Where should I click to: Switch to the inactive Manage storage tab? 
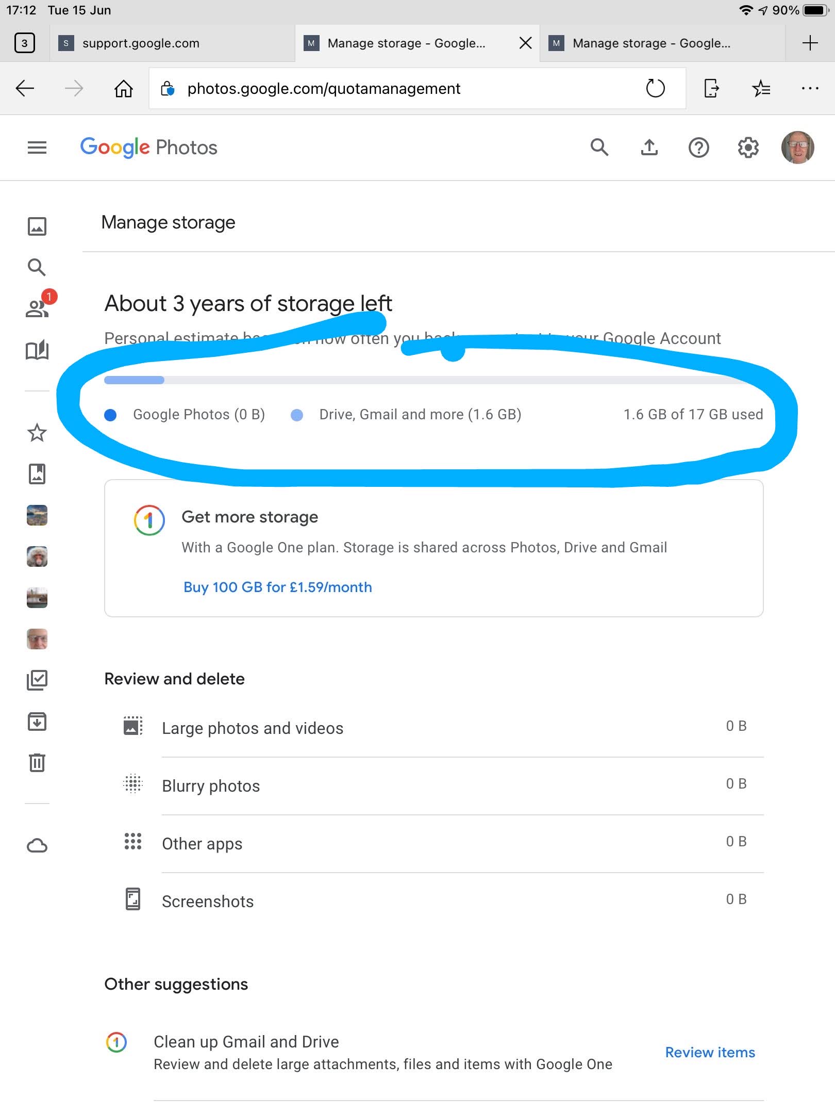[x=662, y=43]
